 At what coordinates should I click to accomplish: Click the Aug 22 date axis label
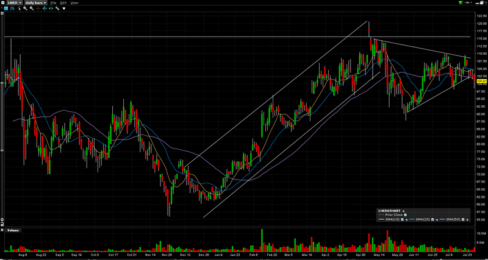(41, 255)
